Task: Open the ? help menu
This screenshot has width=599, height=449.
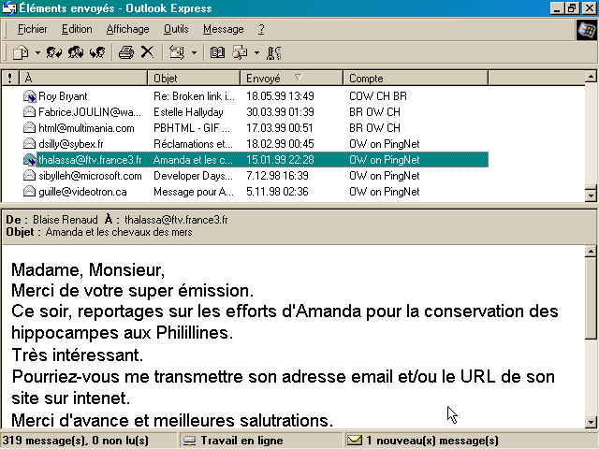Action: click(x=261, y=29)
